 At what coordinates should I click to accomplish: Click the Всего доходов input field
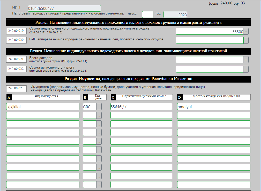pos(210,60)
